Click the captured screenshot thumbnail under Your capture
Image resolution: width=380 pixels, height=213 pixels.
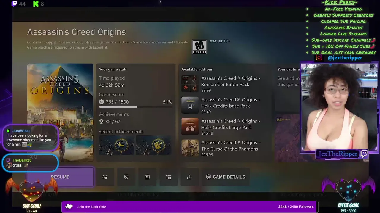[x=287, y=138]
